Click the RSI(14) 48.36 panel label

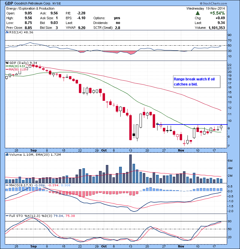[x=21, y=32]
